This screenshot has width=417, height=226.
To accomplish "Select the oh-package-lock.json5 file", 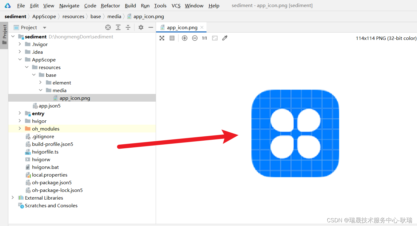I will point(57,190).
